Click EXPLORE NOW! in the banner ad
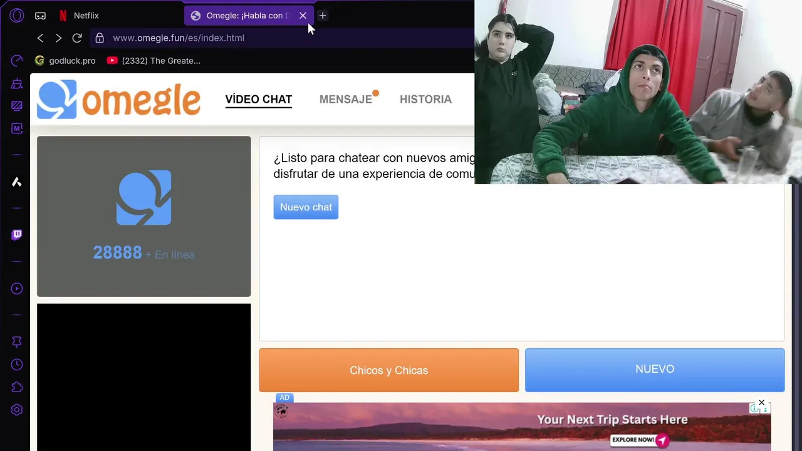 click(x=640, y=440)
